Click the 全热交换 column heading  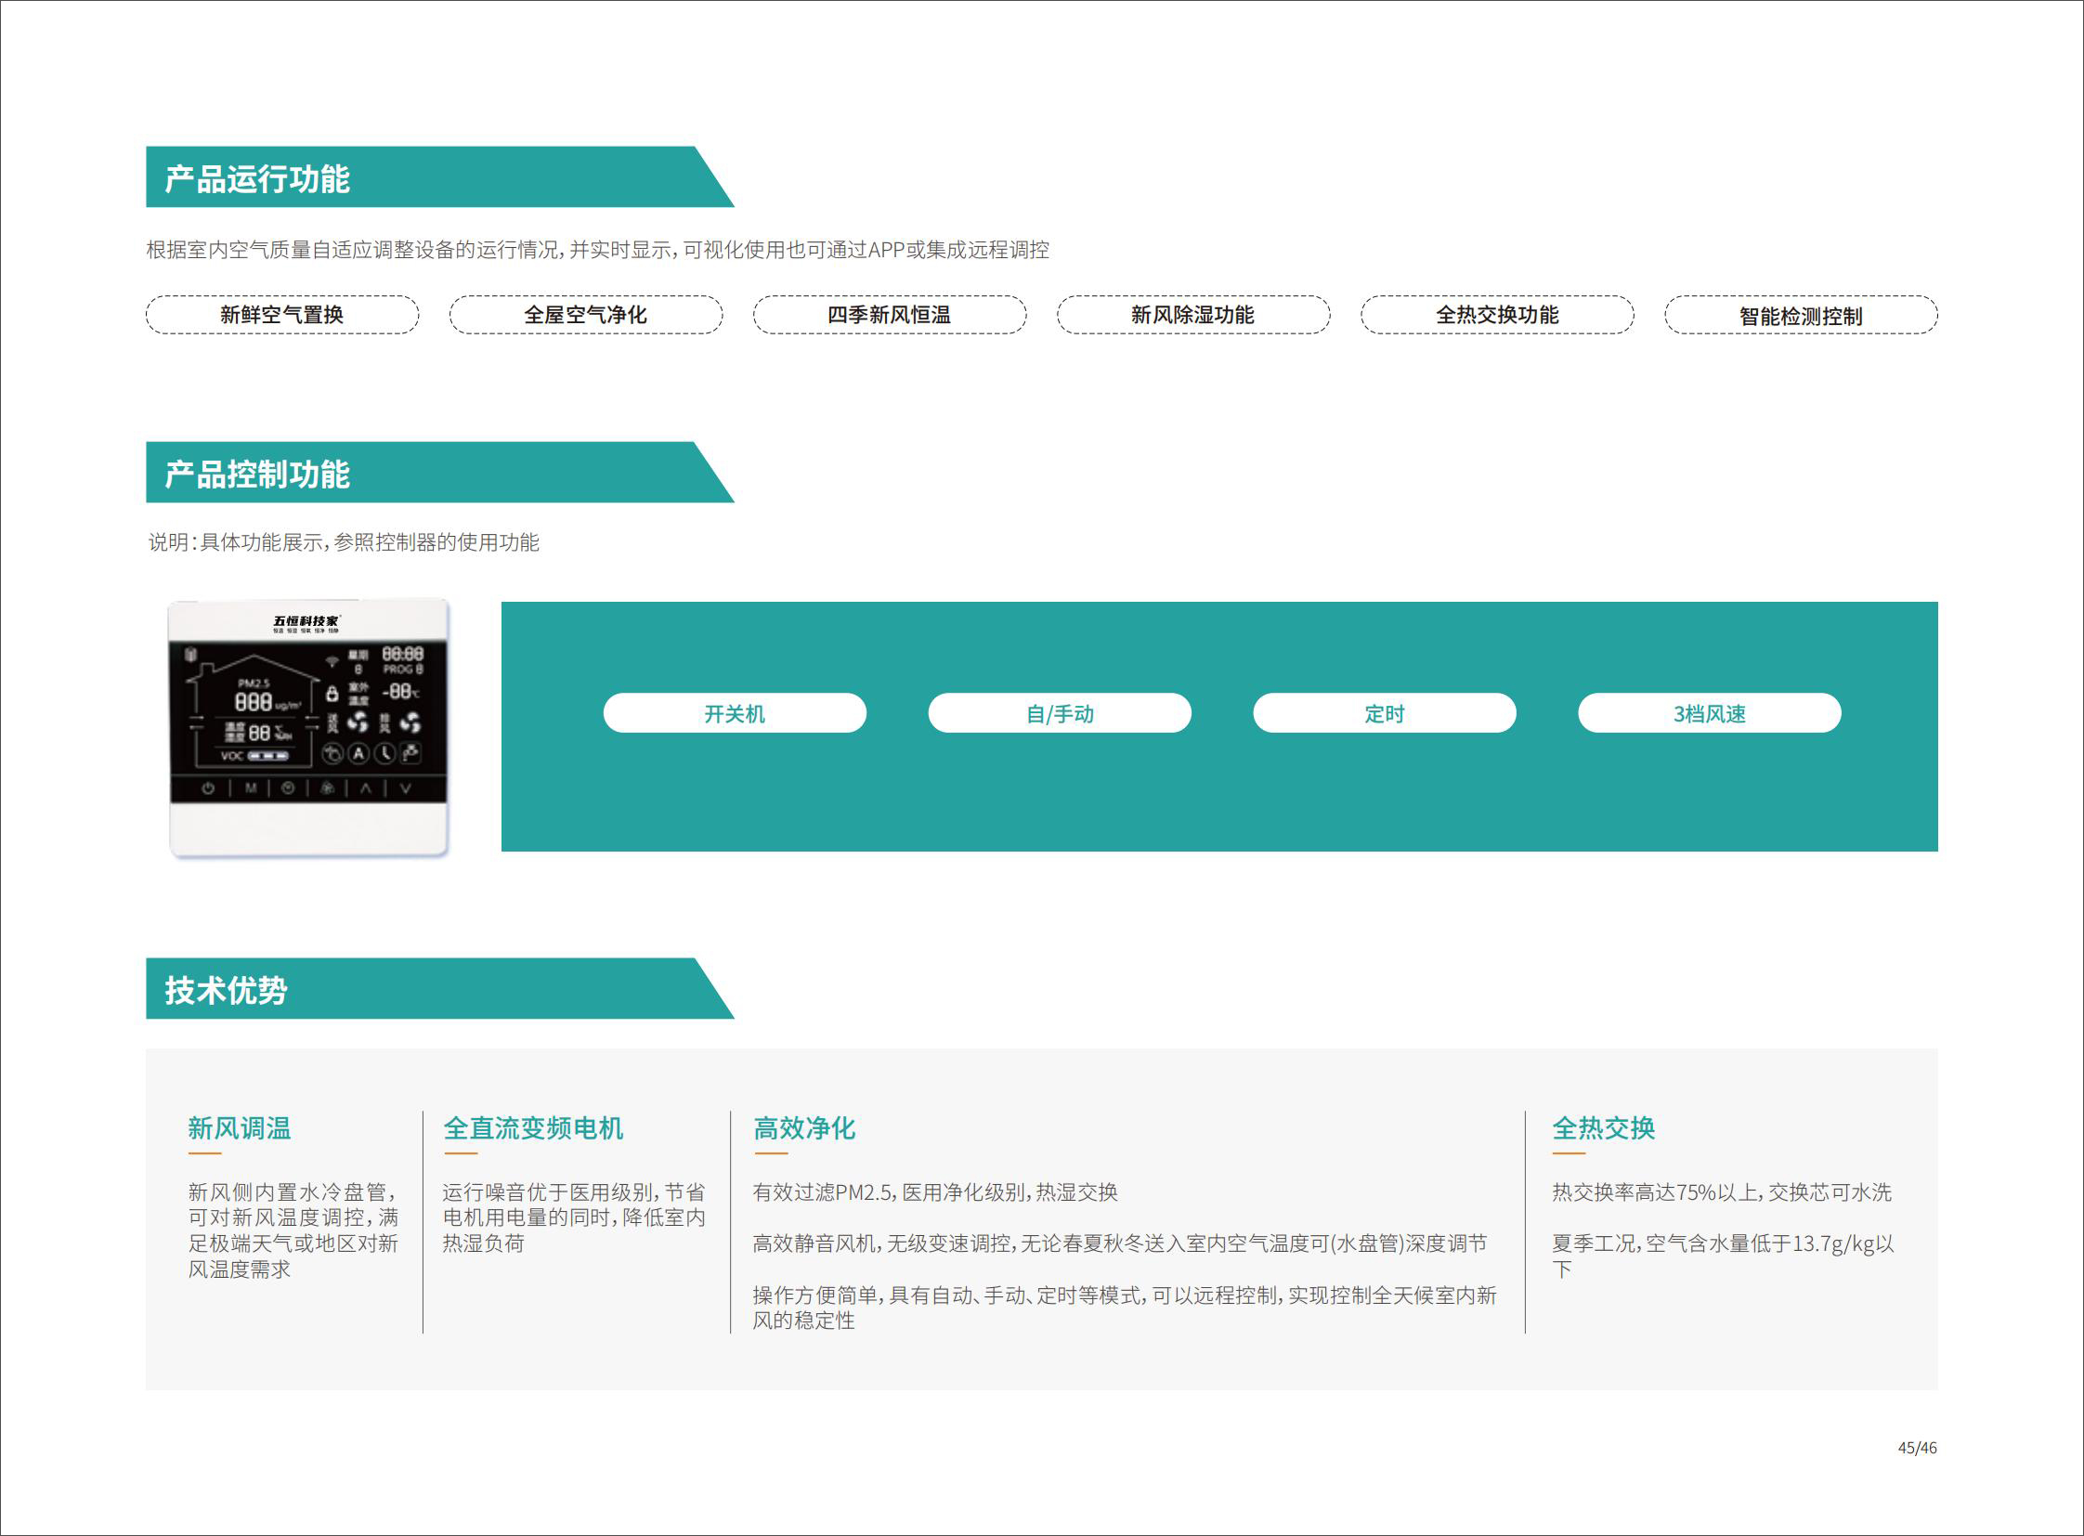tap(1603, 1128)
